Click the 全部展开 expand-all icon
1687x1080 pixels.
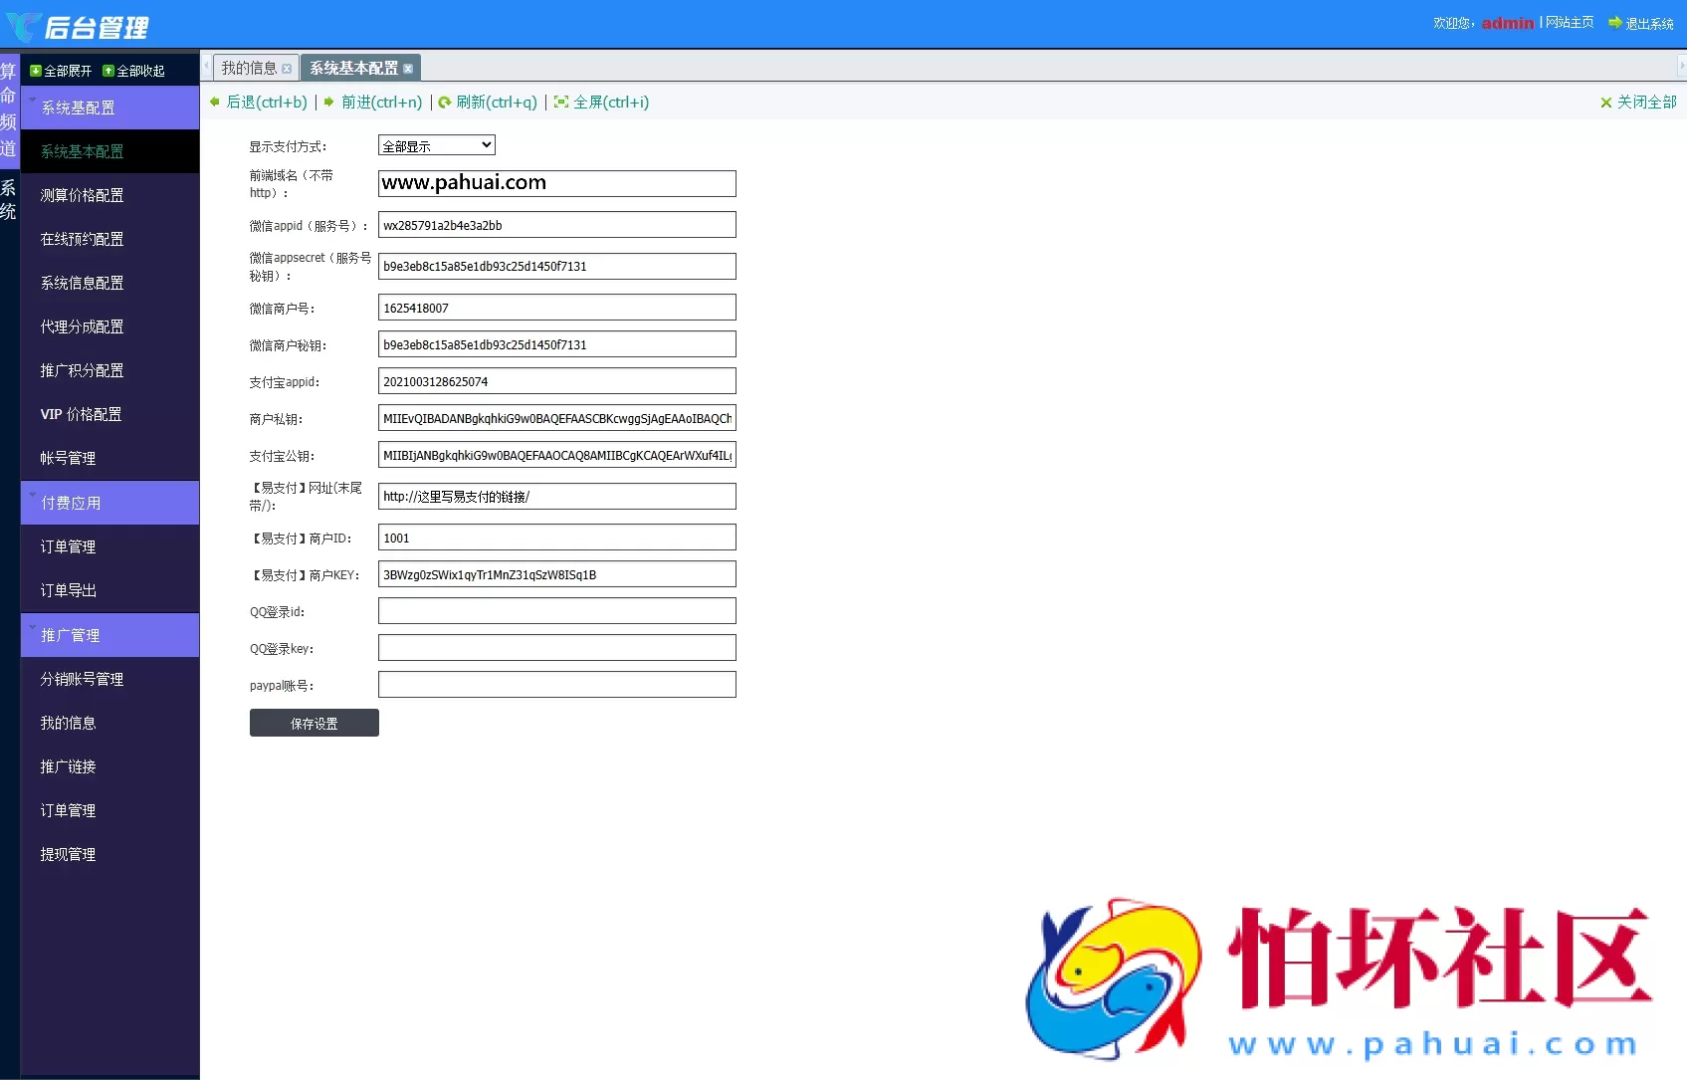tap(36, 71)
